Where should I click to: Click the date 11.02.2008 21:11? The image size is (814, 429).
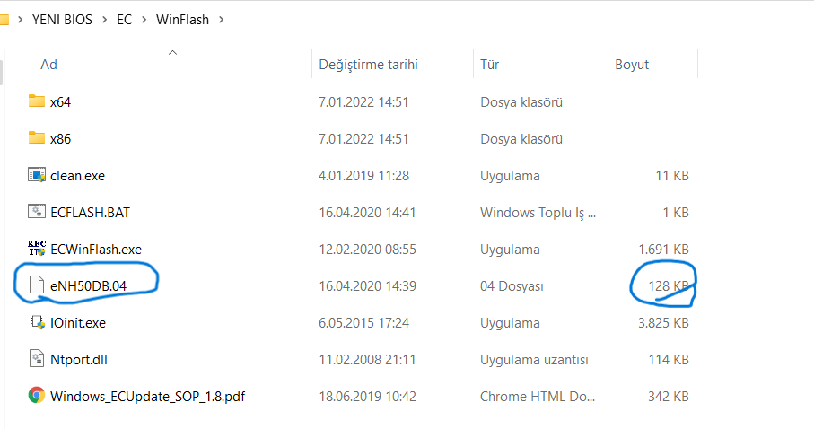click(x=367, y=360)
